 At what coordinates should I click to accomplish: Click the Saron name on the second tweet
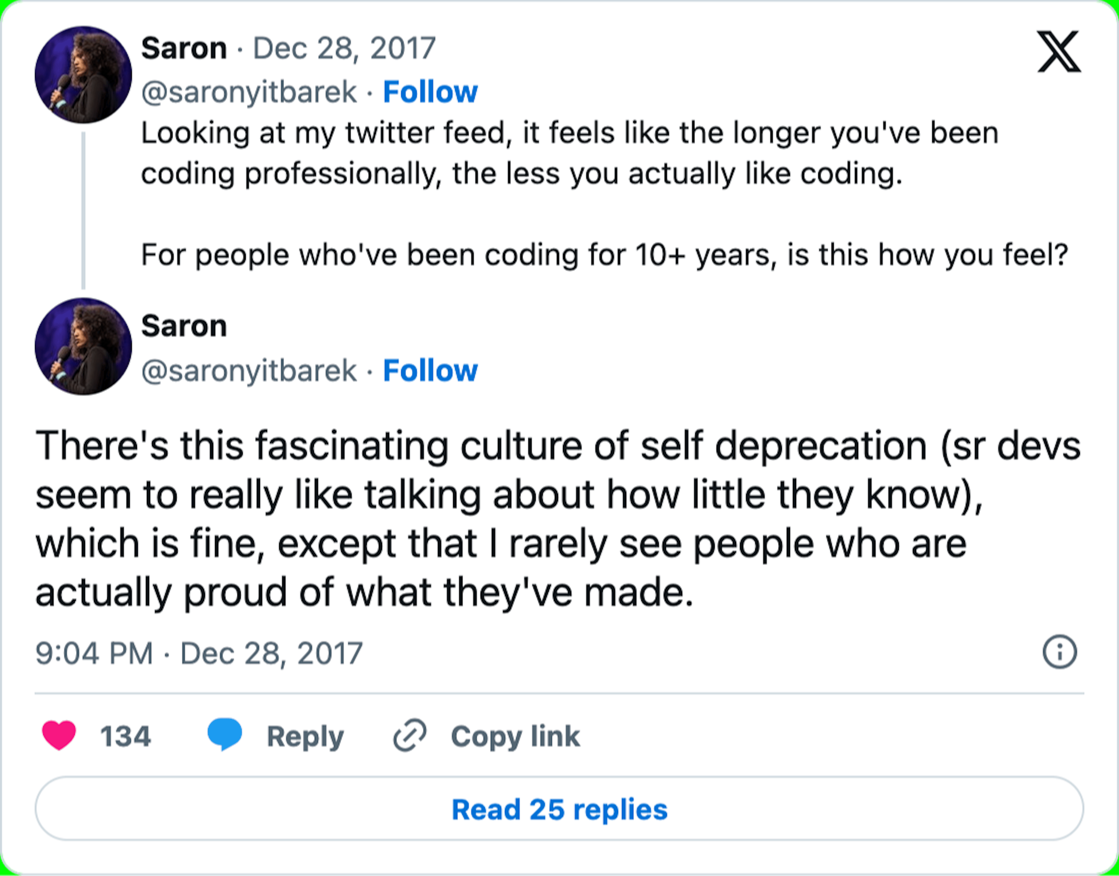coord(184,326)
